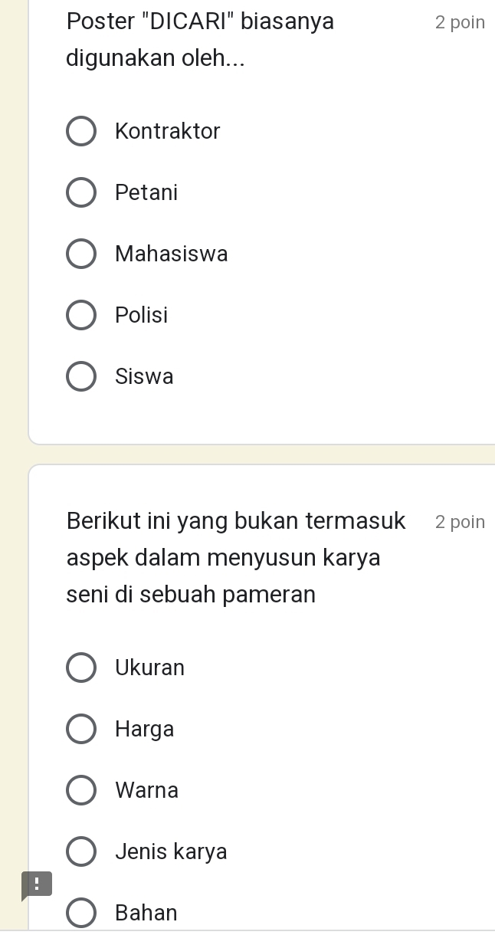Pick Polisi for the DICARI poster question
Viewport: 495px width, 935px height.
click(x=81, y=315)
